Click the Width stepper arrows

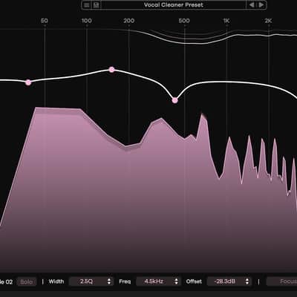pyautogui.click(x=109, y=281)
